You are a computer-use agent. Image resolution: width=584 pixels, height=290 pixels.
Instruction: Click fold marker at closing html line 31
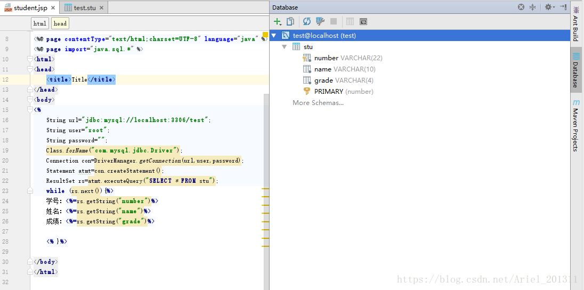[30, 272]
